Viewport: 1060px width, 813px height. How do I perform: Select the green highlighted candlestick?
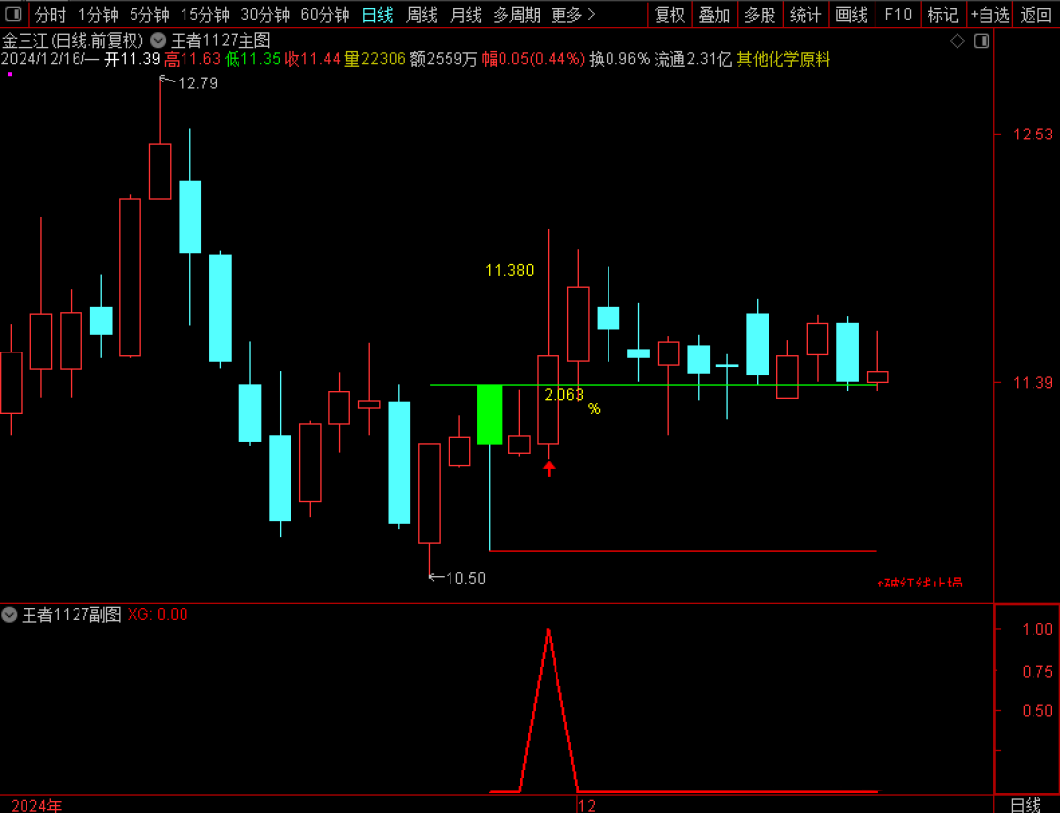tap(490, 414)
